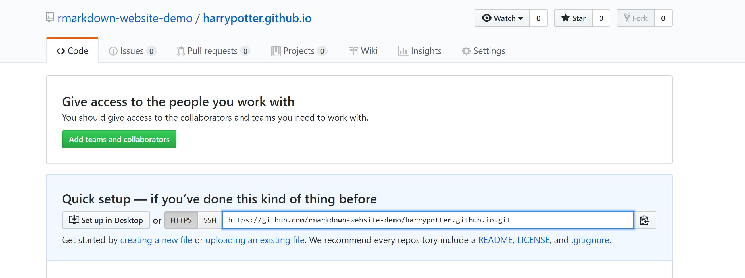Image resolution: width=745 pixels, height=278 pixels.
Task: Select the SSH clone protocol
Action: coord(210,220)
